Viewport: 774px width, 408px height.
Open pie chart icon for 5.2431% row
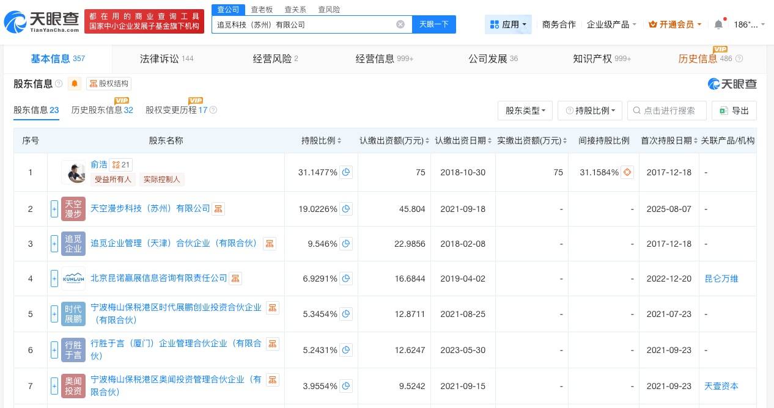pos(346,350)
